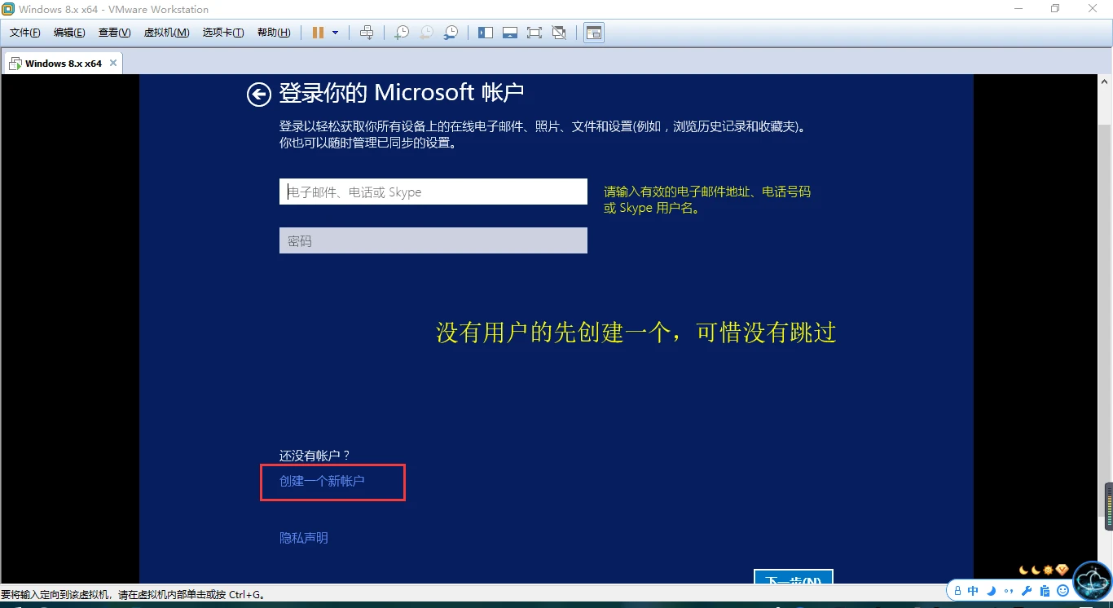Click the smiley emoji icon in IME bar
The image size is (1113, 608).
pos(1062,591)
